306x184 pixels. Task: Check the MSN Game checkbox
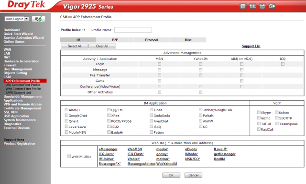pos(159,81)
